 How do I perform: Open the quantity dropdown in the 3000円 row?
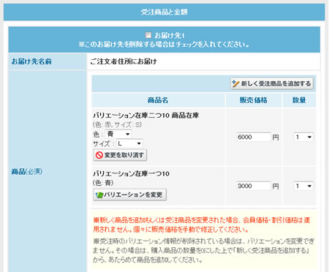303,186
